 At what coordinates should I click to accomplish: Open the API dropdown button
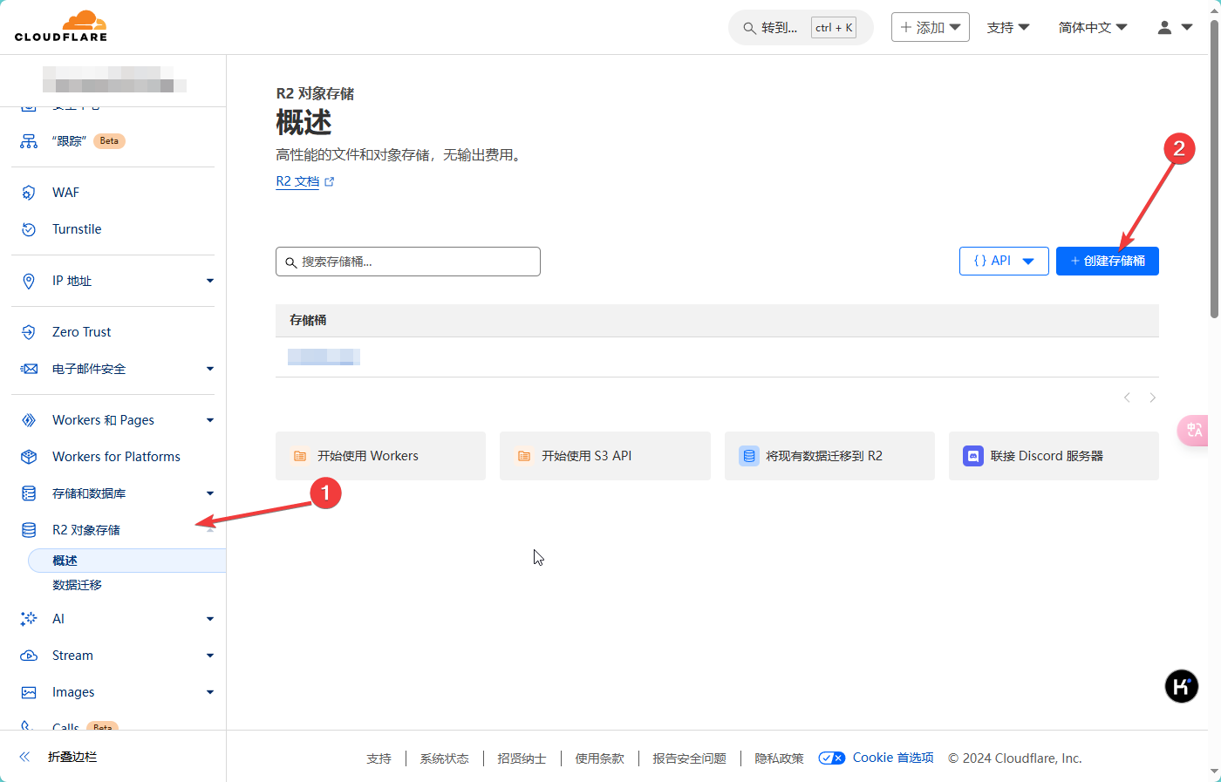(x=1004, y=261)
